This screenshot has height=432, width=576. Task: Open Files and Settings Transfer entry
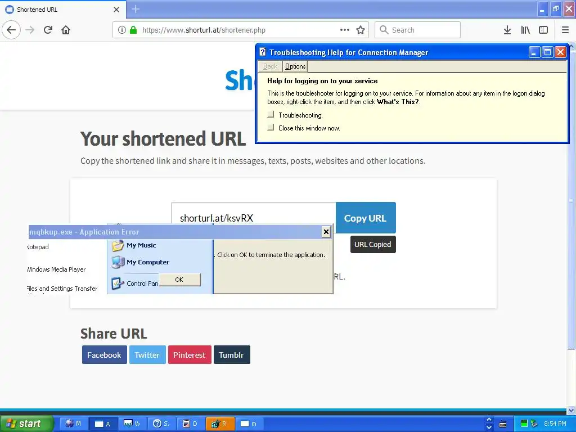point(62,289)
